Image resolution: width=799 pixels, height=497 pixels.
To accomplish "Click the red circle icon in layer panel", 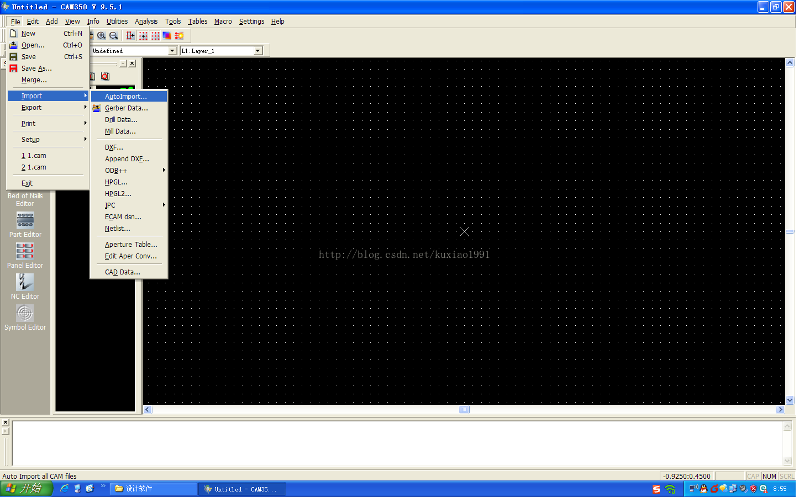I will (105, 76).
